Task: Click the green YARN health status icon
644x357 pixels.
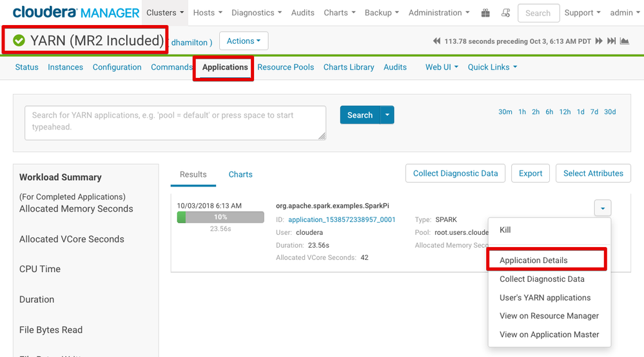Action: click(x=19, y=40)
